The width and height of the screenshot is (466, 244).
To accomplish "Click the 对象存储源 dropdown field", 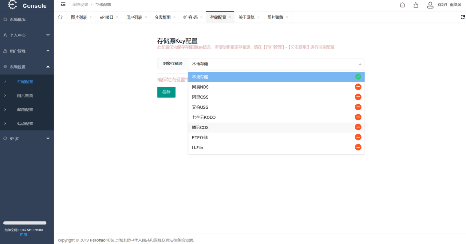I will pos(276,64).
